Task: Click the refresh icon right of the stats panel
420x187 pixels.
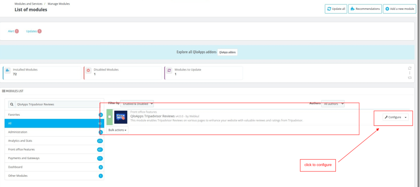Action: [x=410, y=68]
